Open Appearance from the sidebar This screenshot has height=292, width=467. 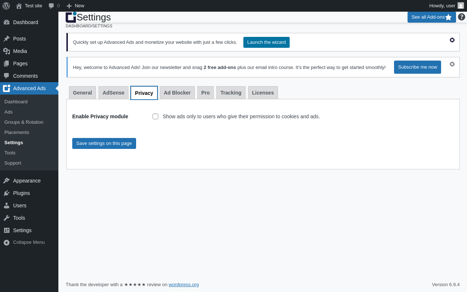[x=27, y=181]
